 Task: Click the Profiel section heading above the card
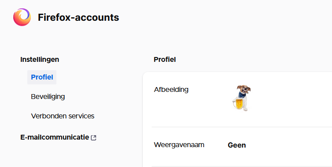tap(165, 60)
